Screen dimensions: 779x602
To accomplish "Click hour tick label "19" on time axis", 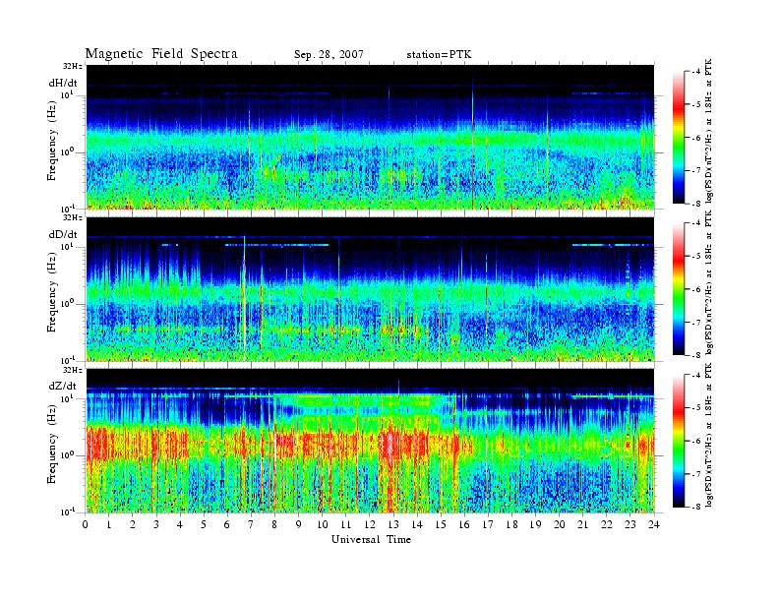I will (x=535, y=524).
